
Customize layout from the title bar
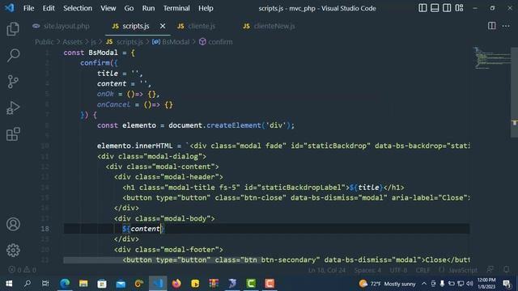pyautogui.click(x=459, y=8)
